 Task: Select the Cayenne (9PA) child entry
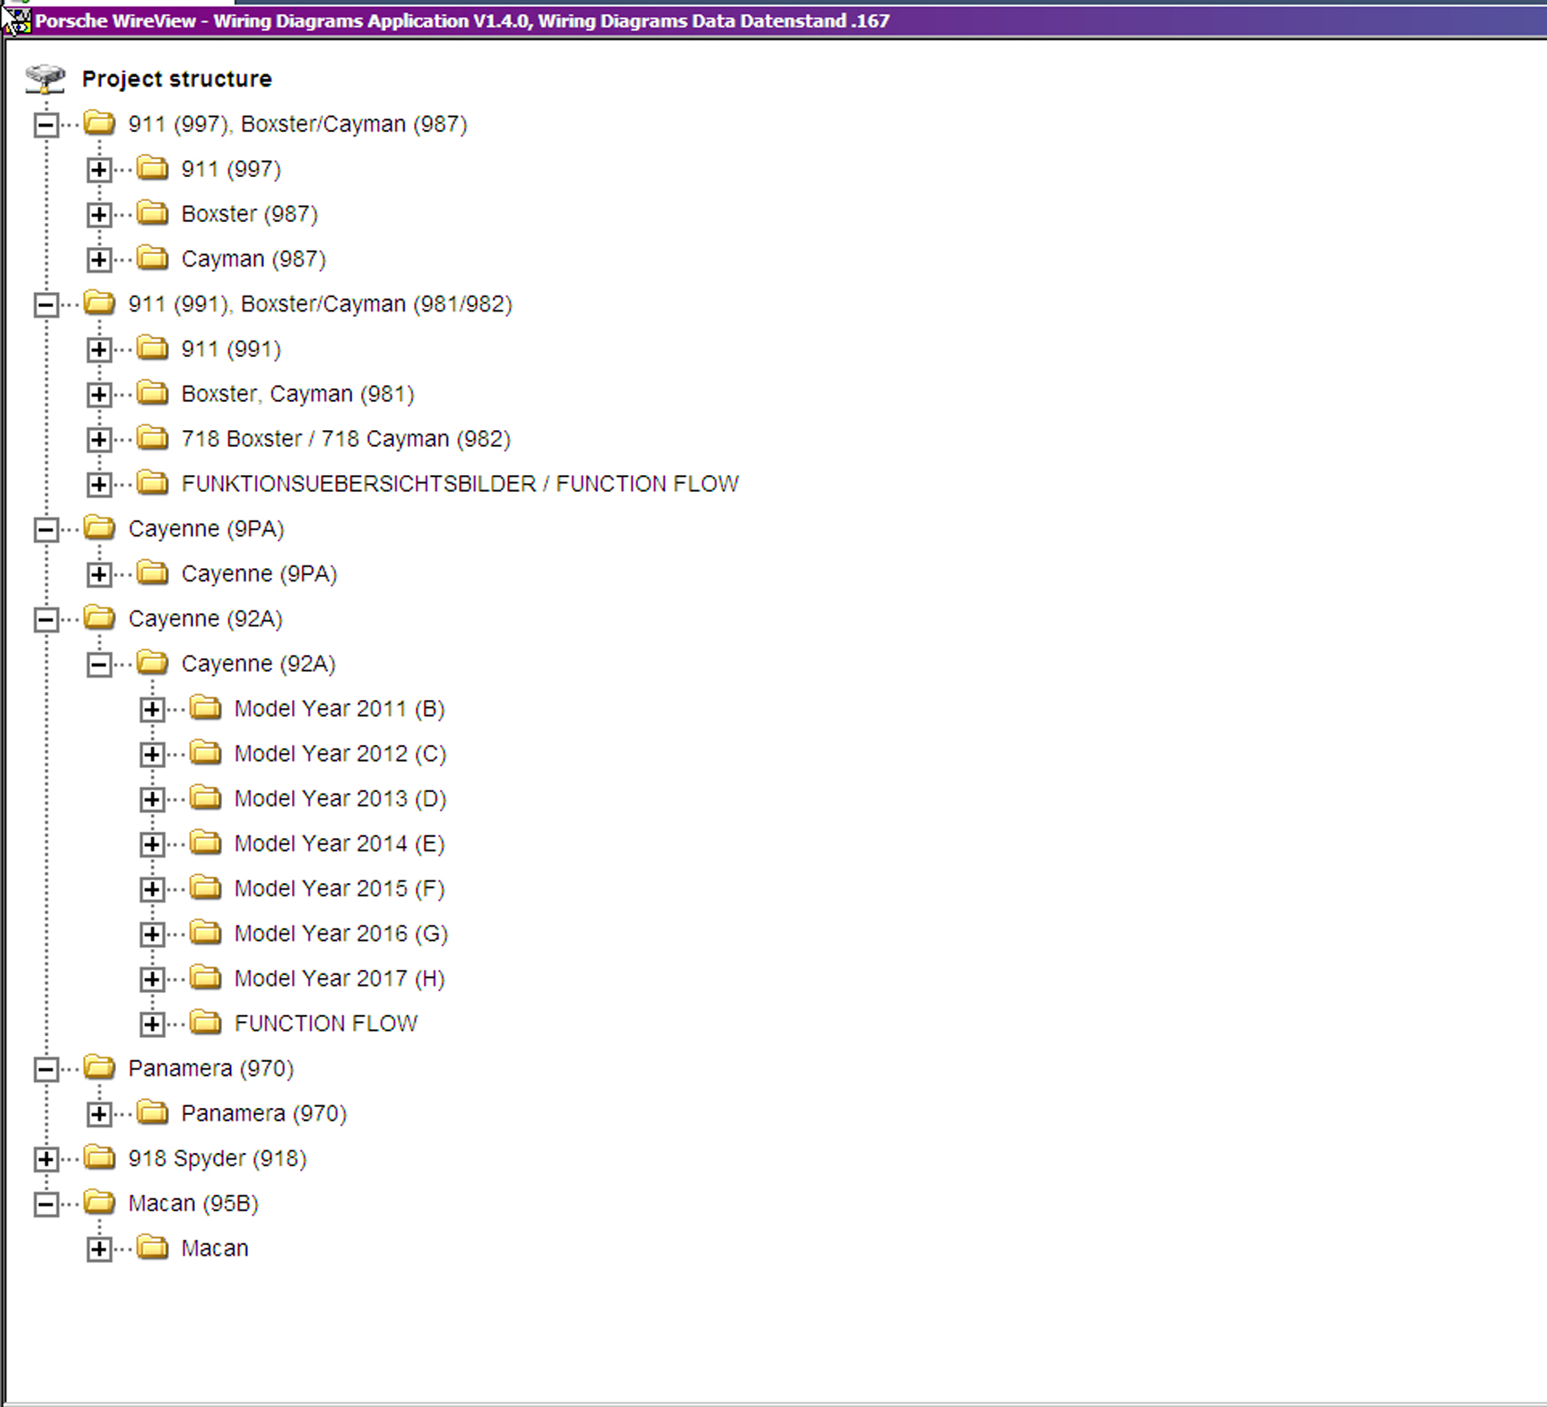tap(259, 573)
